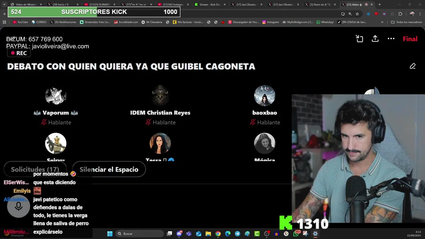The width and height of the screenshot is (425, 239).
Task: Select Tessa's profile picture
Action: pyautogui.click(x=160, y=143)
